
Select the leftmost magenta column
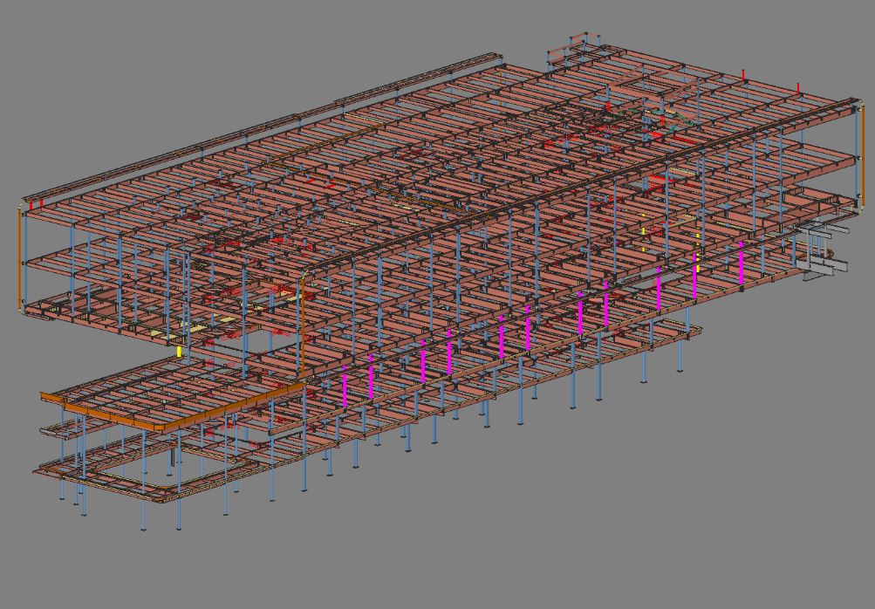(x=345, y=386)
